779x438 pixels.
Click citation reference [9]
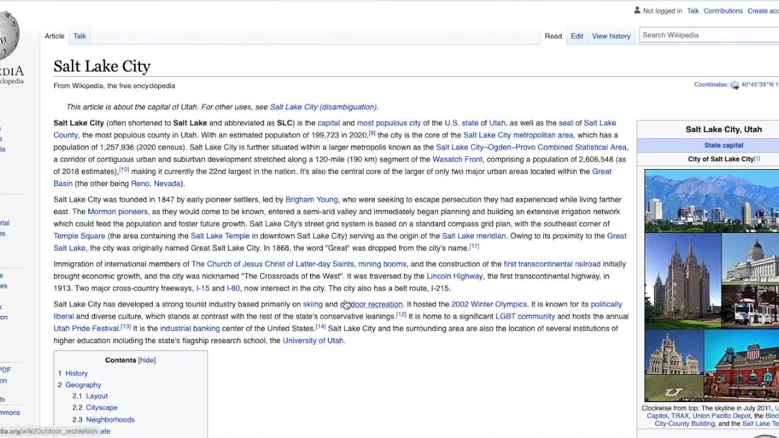click(x=372, y=133)
